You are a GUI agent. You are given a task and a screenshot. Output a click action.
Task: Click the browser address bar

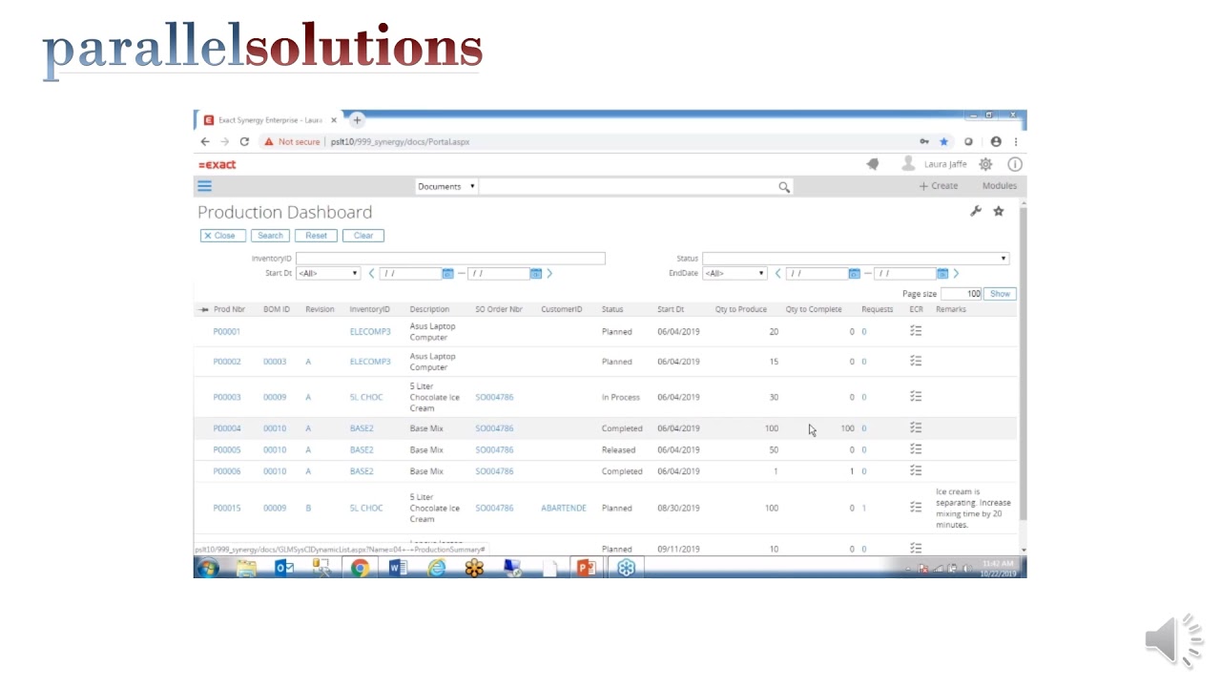620,141
